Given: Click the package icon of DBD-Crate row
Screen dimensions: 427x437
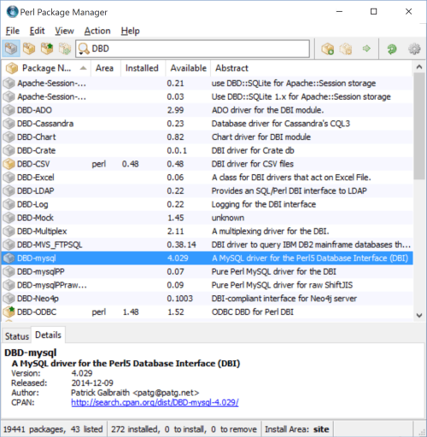Looking at the screenshot, I should click(9, 150).
